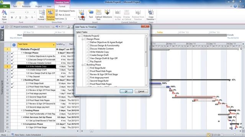Switch to the Project ribbon tab
245x137 pixels.
click(39, 6)
